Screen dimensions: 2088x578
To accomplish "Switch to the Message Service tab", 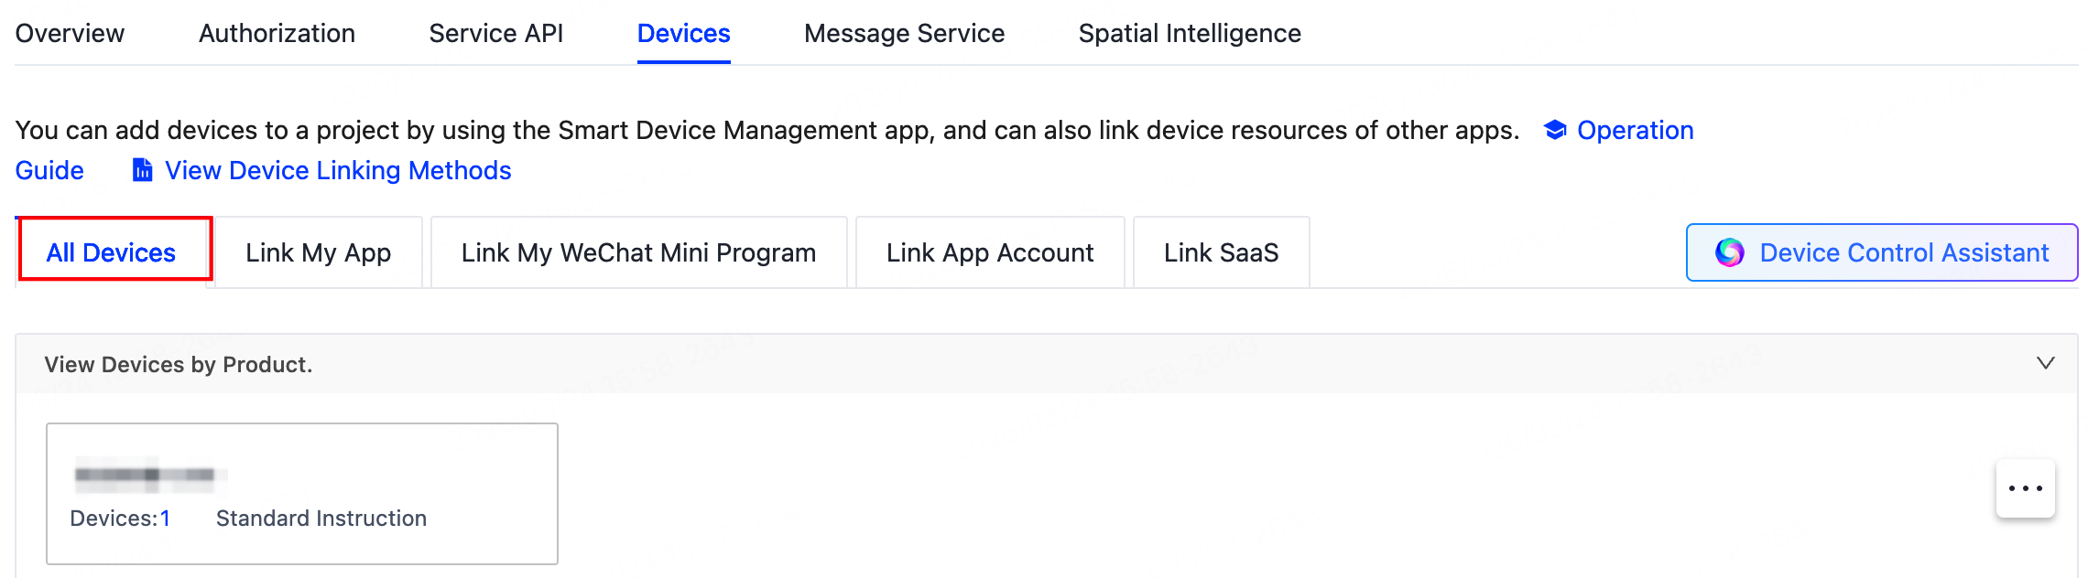I will tap(904, 33).
